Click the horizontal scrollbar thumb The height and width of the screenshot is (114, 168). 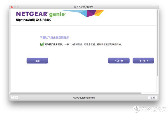tap(76, 93)
